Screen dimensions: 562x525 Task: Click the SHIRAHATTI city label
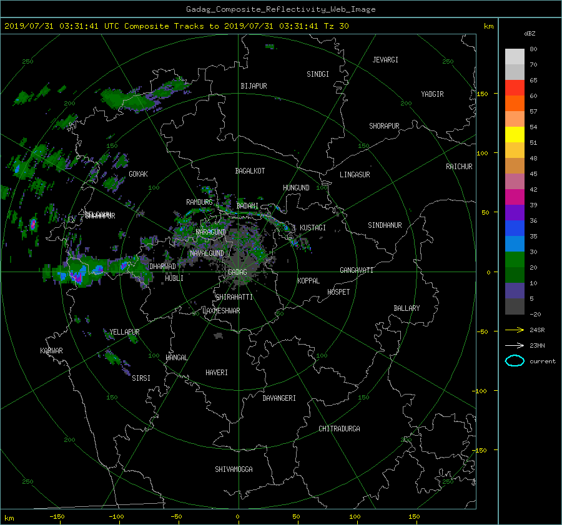(234, 297)
